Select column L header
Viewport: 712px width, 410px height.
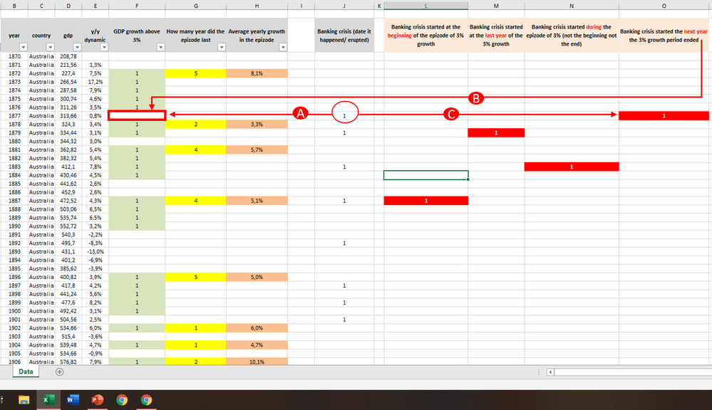tap(426, 6)
